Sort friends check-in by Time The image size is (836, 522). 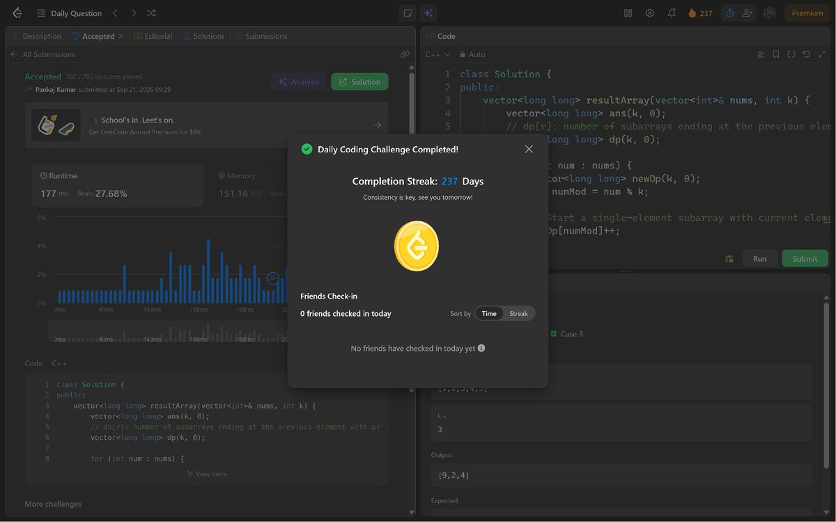coord(489,314)
